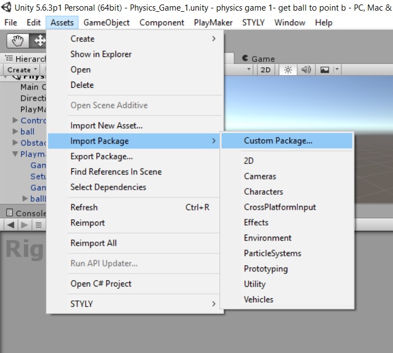This screenshot has height=353, width=393.
Task: Import the Vehicles package
Action: point(287,300)
